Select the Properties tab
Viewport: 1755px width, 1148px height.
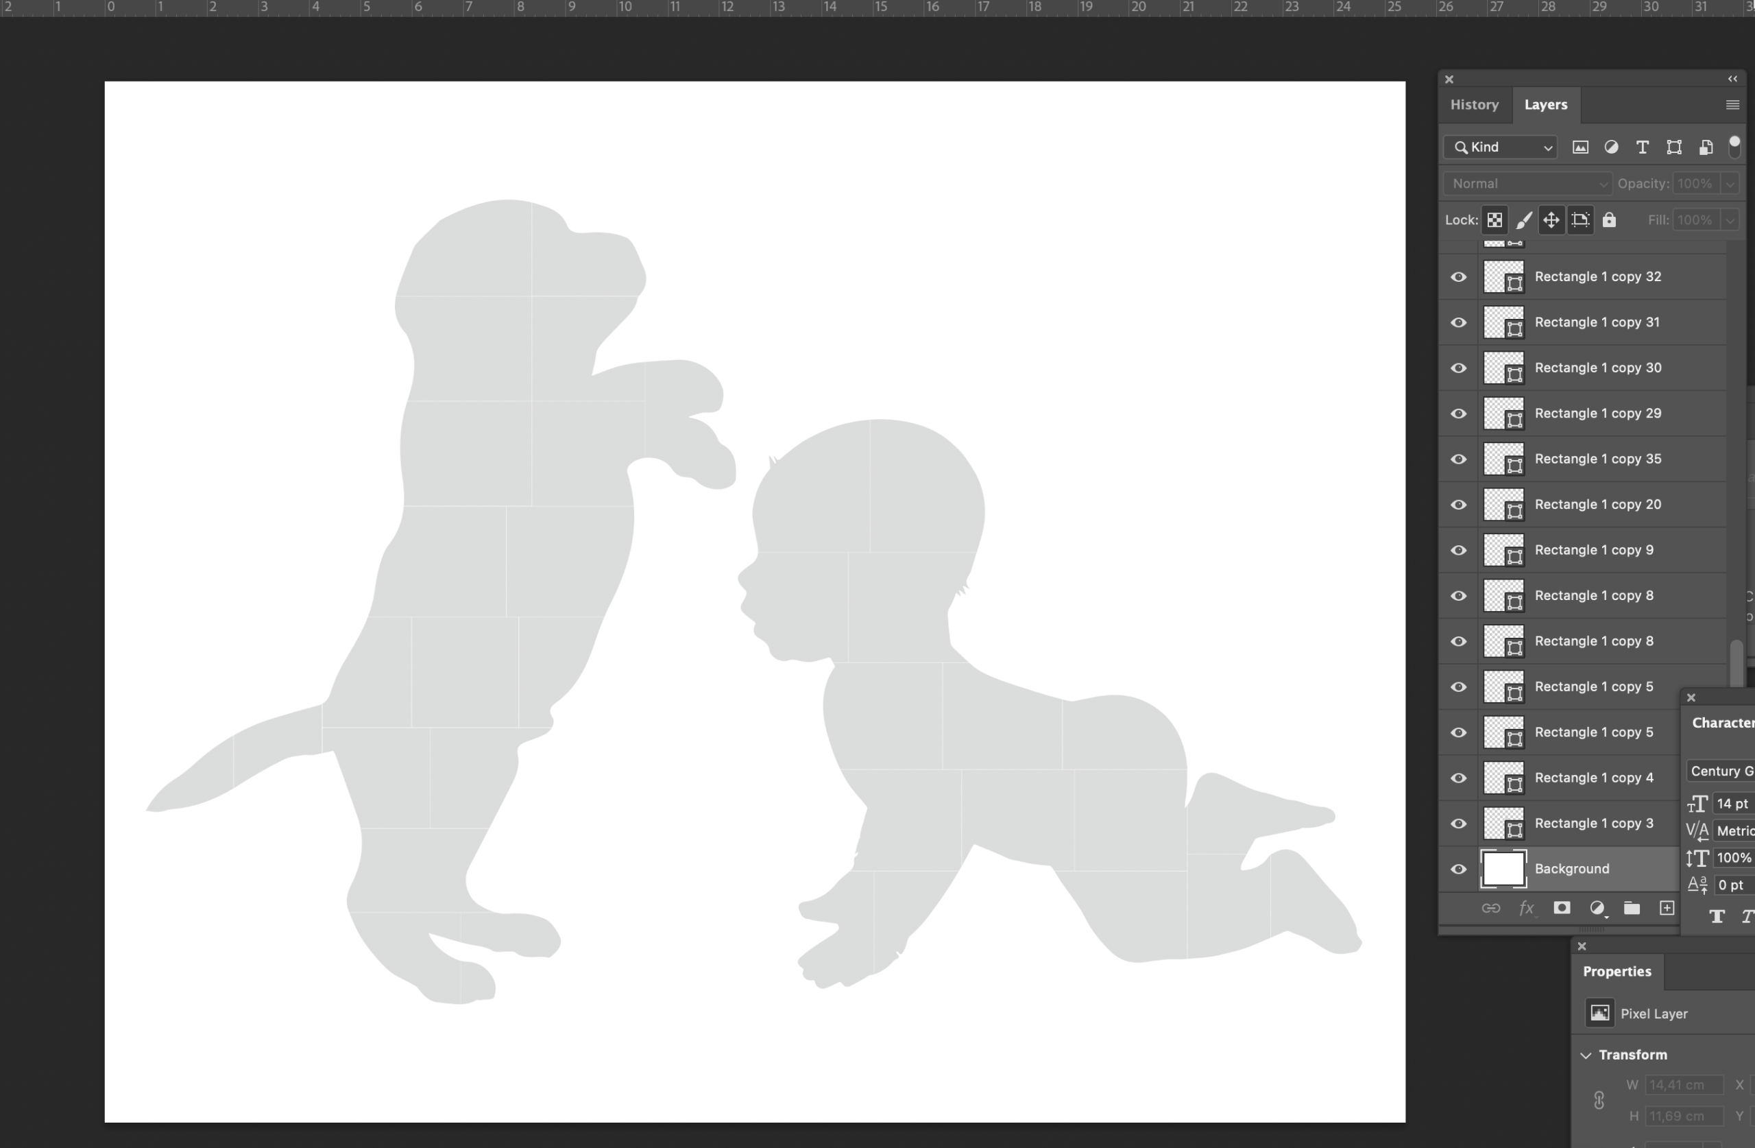pyautogui.click(x=1617, y=972)
